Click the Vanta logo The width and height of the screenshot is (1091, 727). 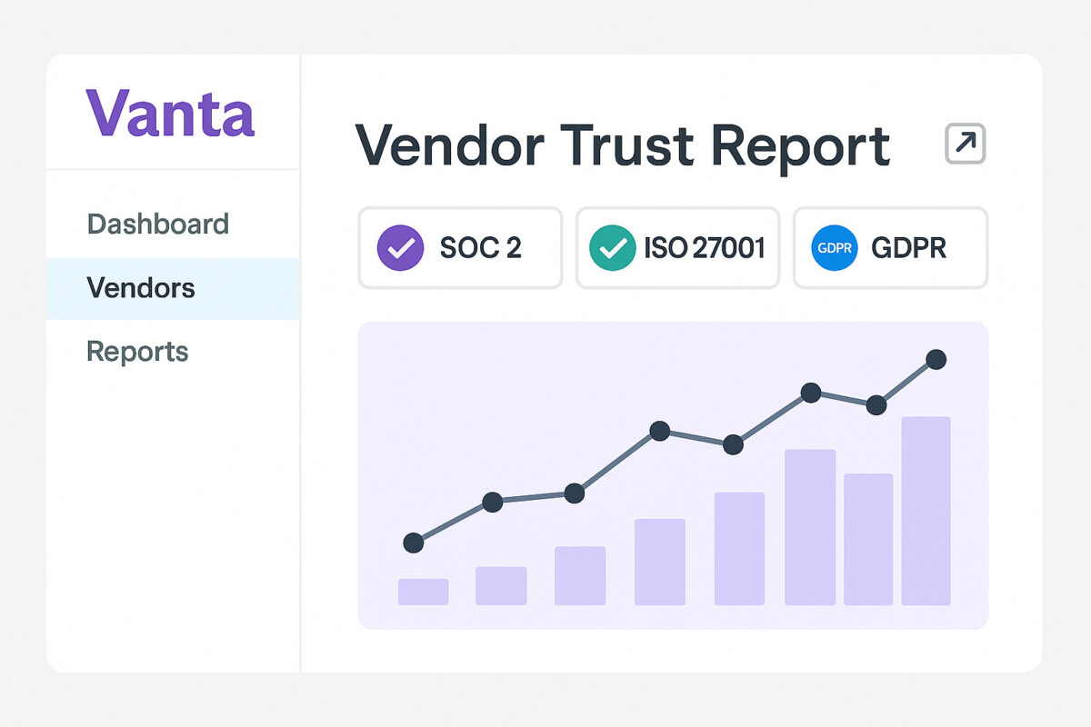pyautogui.click(x=170, y=113)
